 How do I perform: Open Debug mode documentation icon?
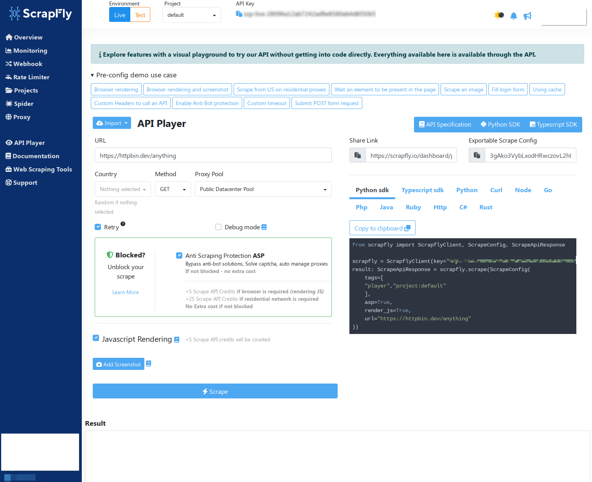pos(264,227)
